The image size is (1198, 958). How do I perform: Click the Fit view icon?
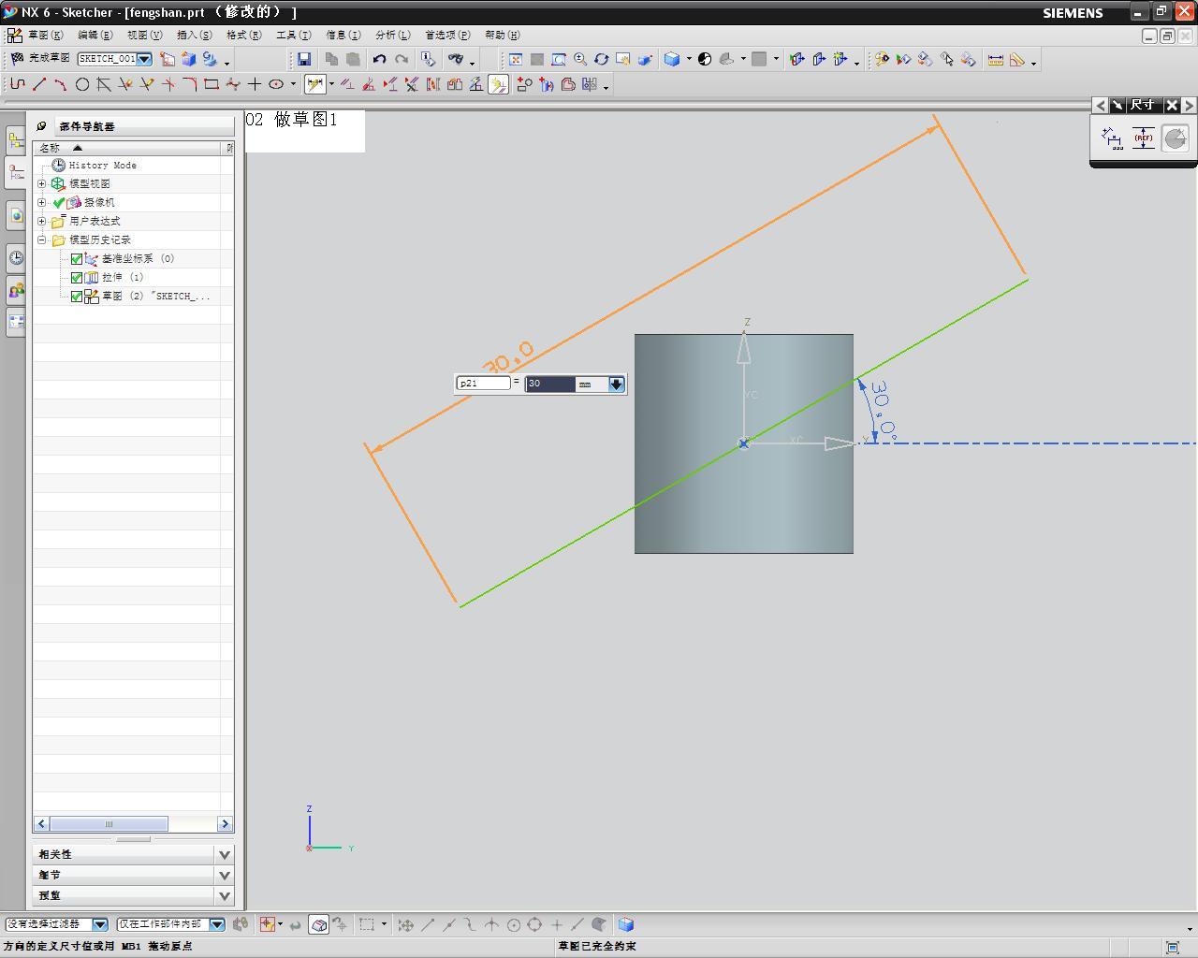pos(516,59)
